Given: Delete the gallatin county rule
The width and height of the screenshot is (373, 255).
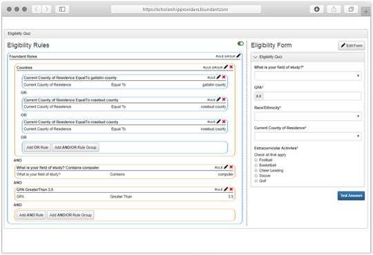Looking at the screenshot, I should 224,77.
